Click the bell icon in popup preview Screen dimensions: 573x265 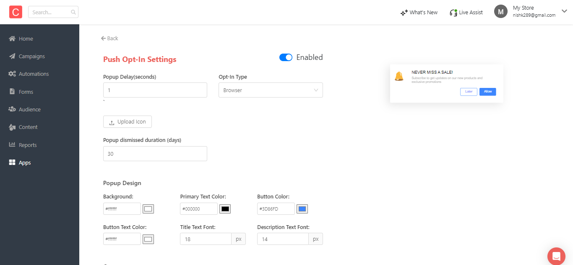pos(399,76)
